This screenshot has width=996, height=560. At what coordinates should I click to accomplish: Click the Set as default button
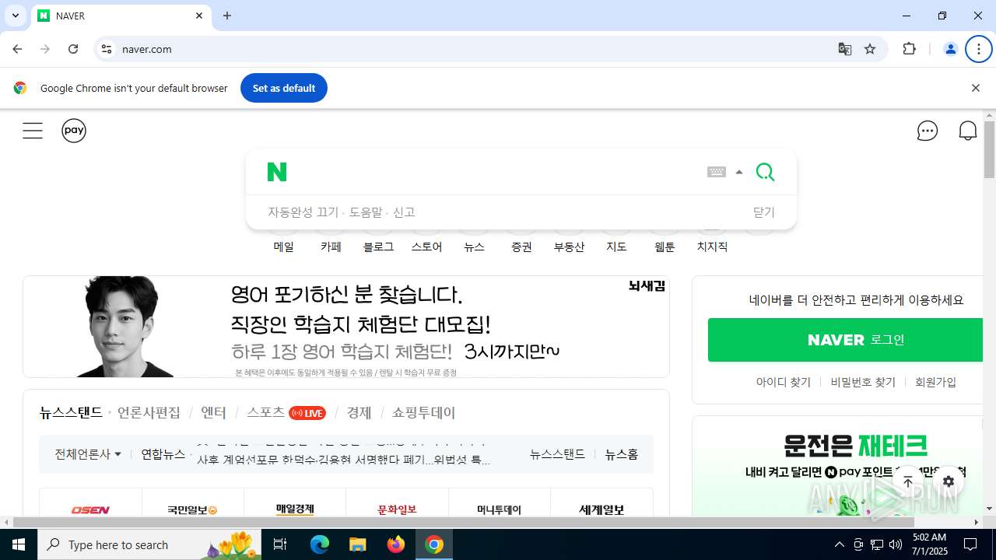tap(284, 88)
